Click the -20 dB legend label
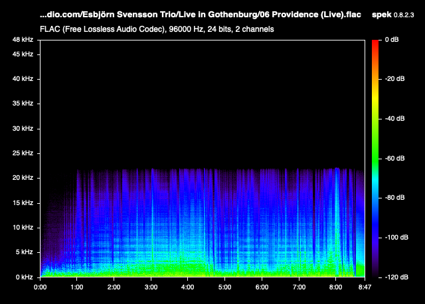This screenshot has height=304, width=425. click(x=395, y=79)
